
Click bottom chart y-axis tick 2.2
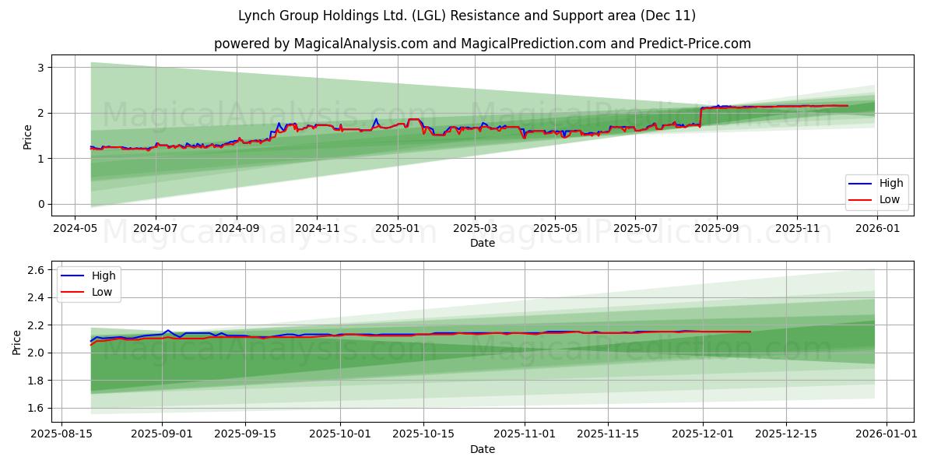pos(37,325)
